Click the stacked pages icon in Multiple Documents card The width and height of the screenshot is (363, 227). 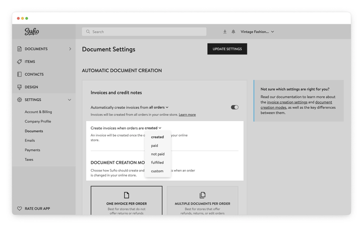pos(202,195)
